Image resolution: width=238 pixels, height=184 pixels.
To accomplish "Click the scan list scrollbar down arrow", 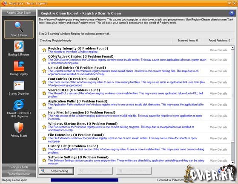I will click(x=232, y=163).
